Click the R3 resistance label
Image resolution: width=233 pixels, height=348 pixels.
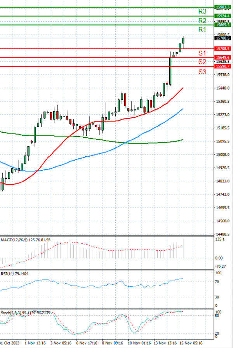pos(202,11)
